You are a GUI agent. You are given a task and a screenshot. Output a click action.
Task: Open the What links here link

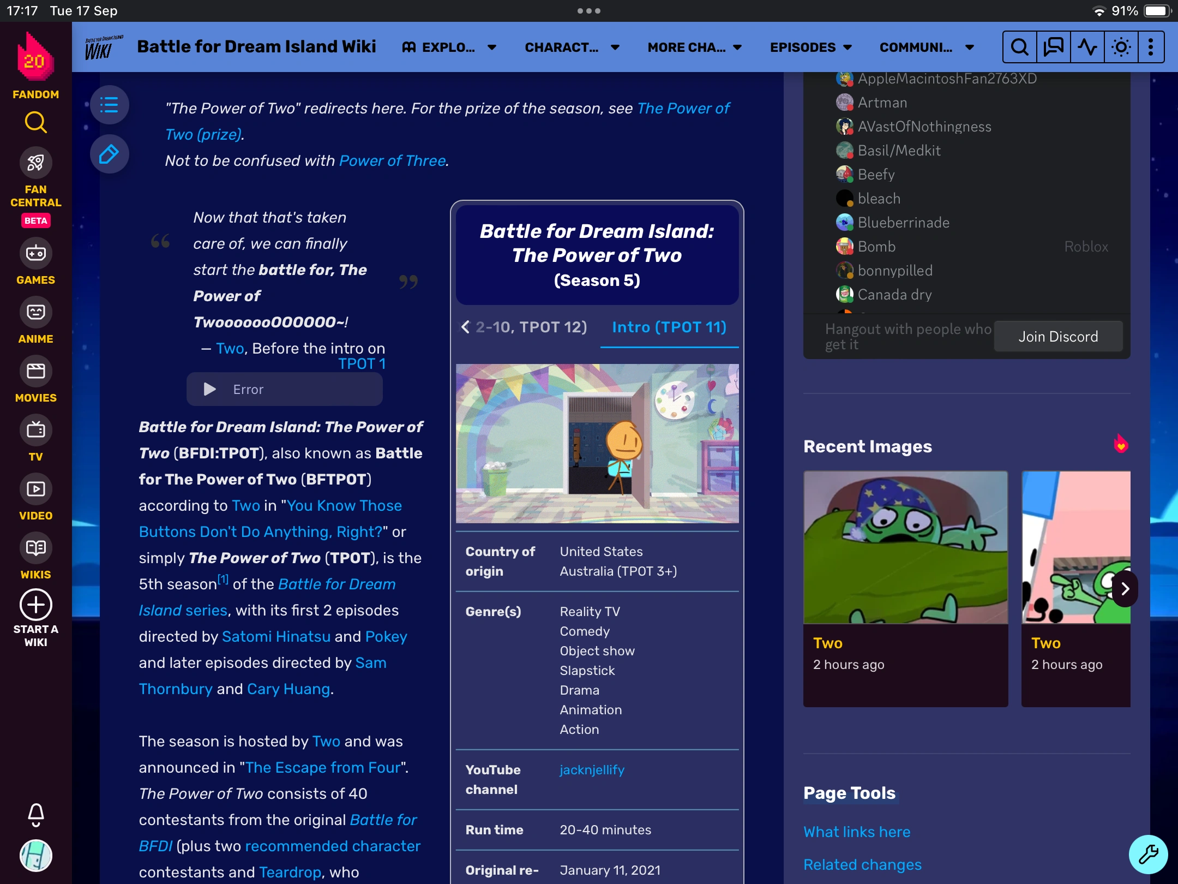(857, 832)
